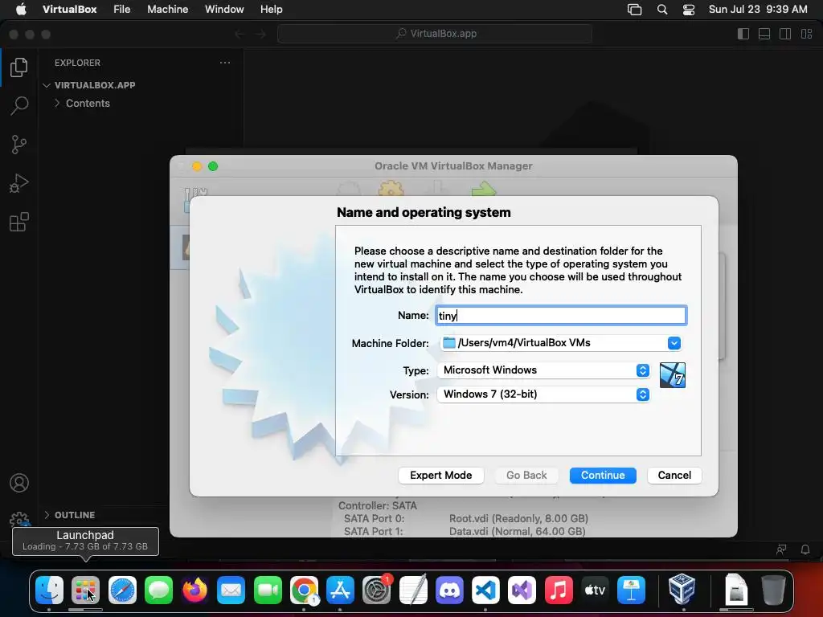Expand the Contents folder in Explorer
The width and height of the screenshot is (823, 617).
click(x=57, y=104)
